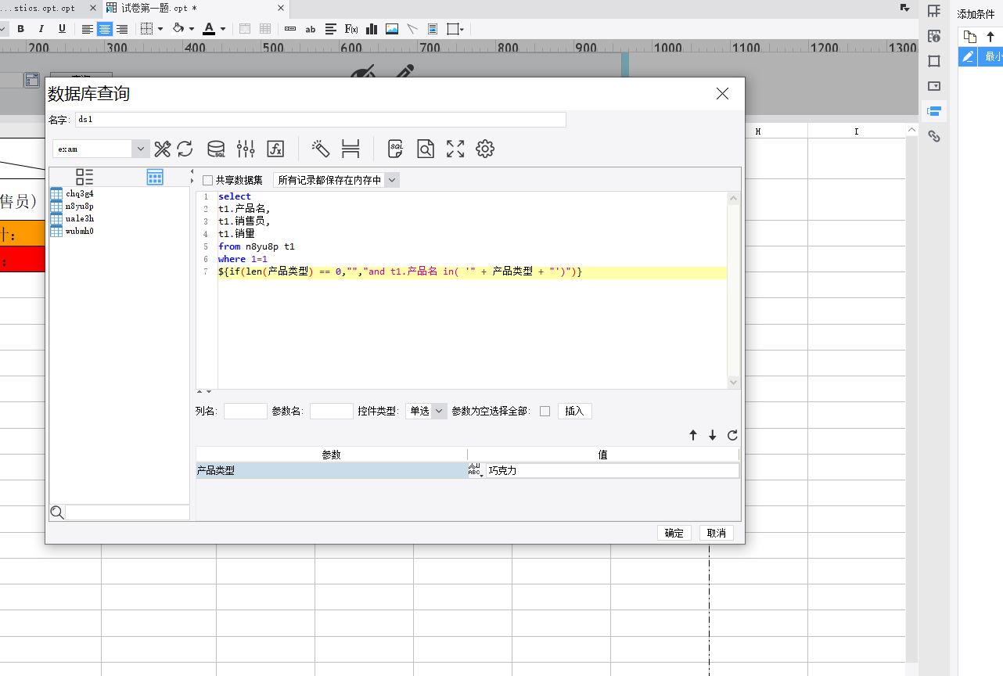Click the 参数 column header

pyautogui.click(x=332, y=455)
